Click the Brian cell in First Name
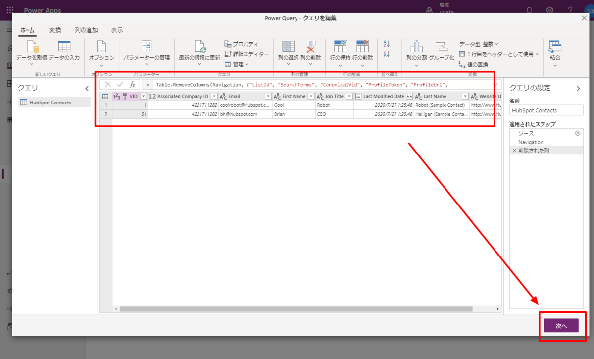Viewport: 594px width, 359px height. [x=294, y=114]
